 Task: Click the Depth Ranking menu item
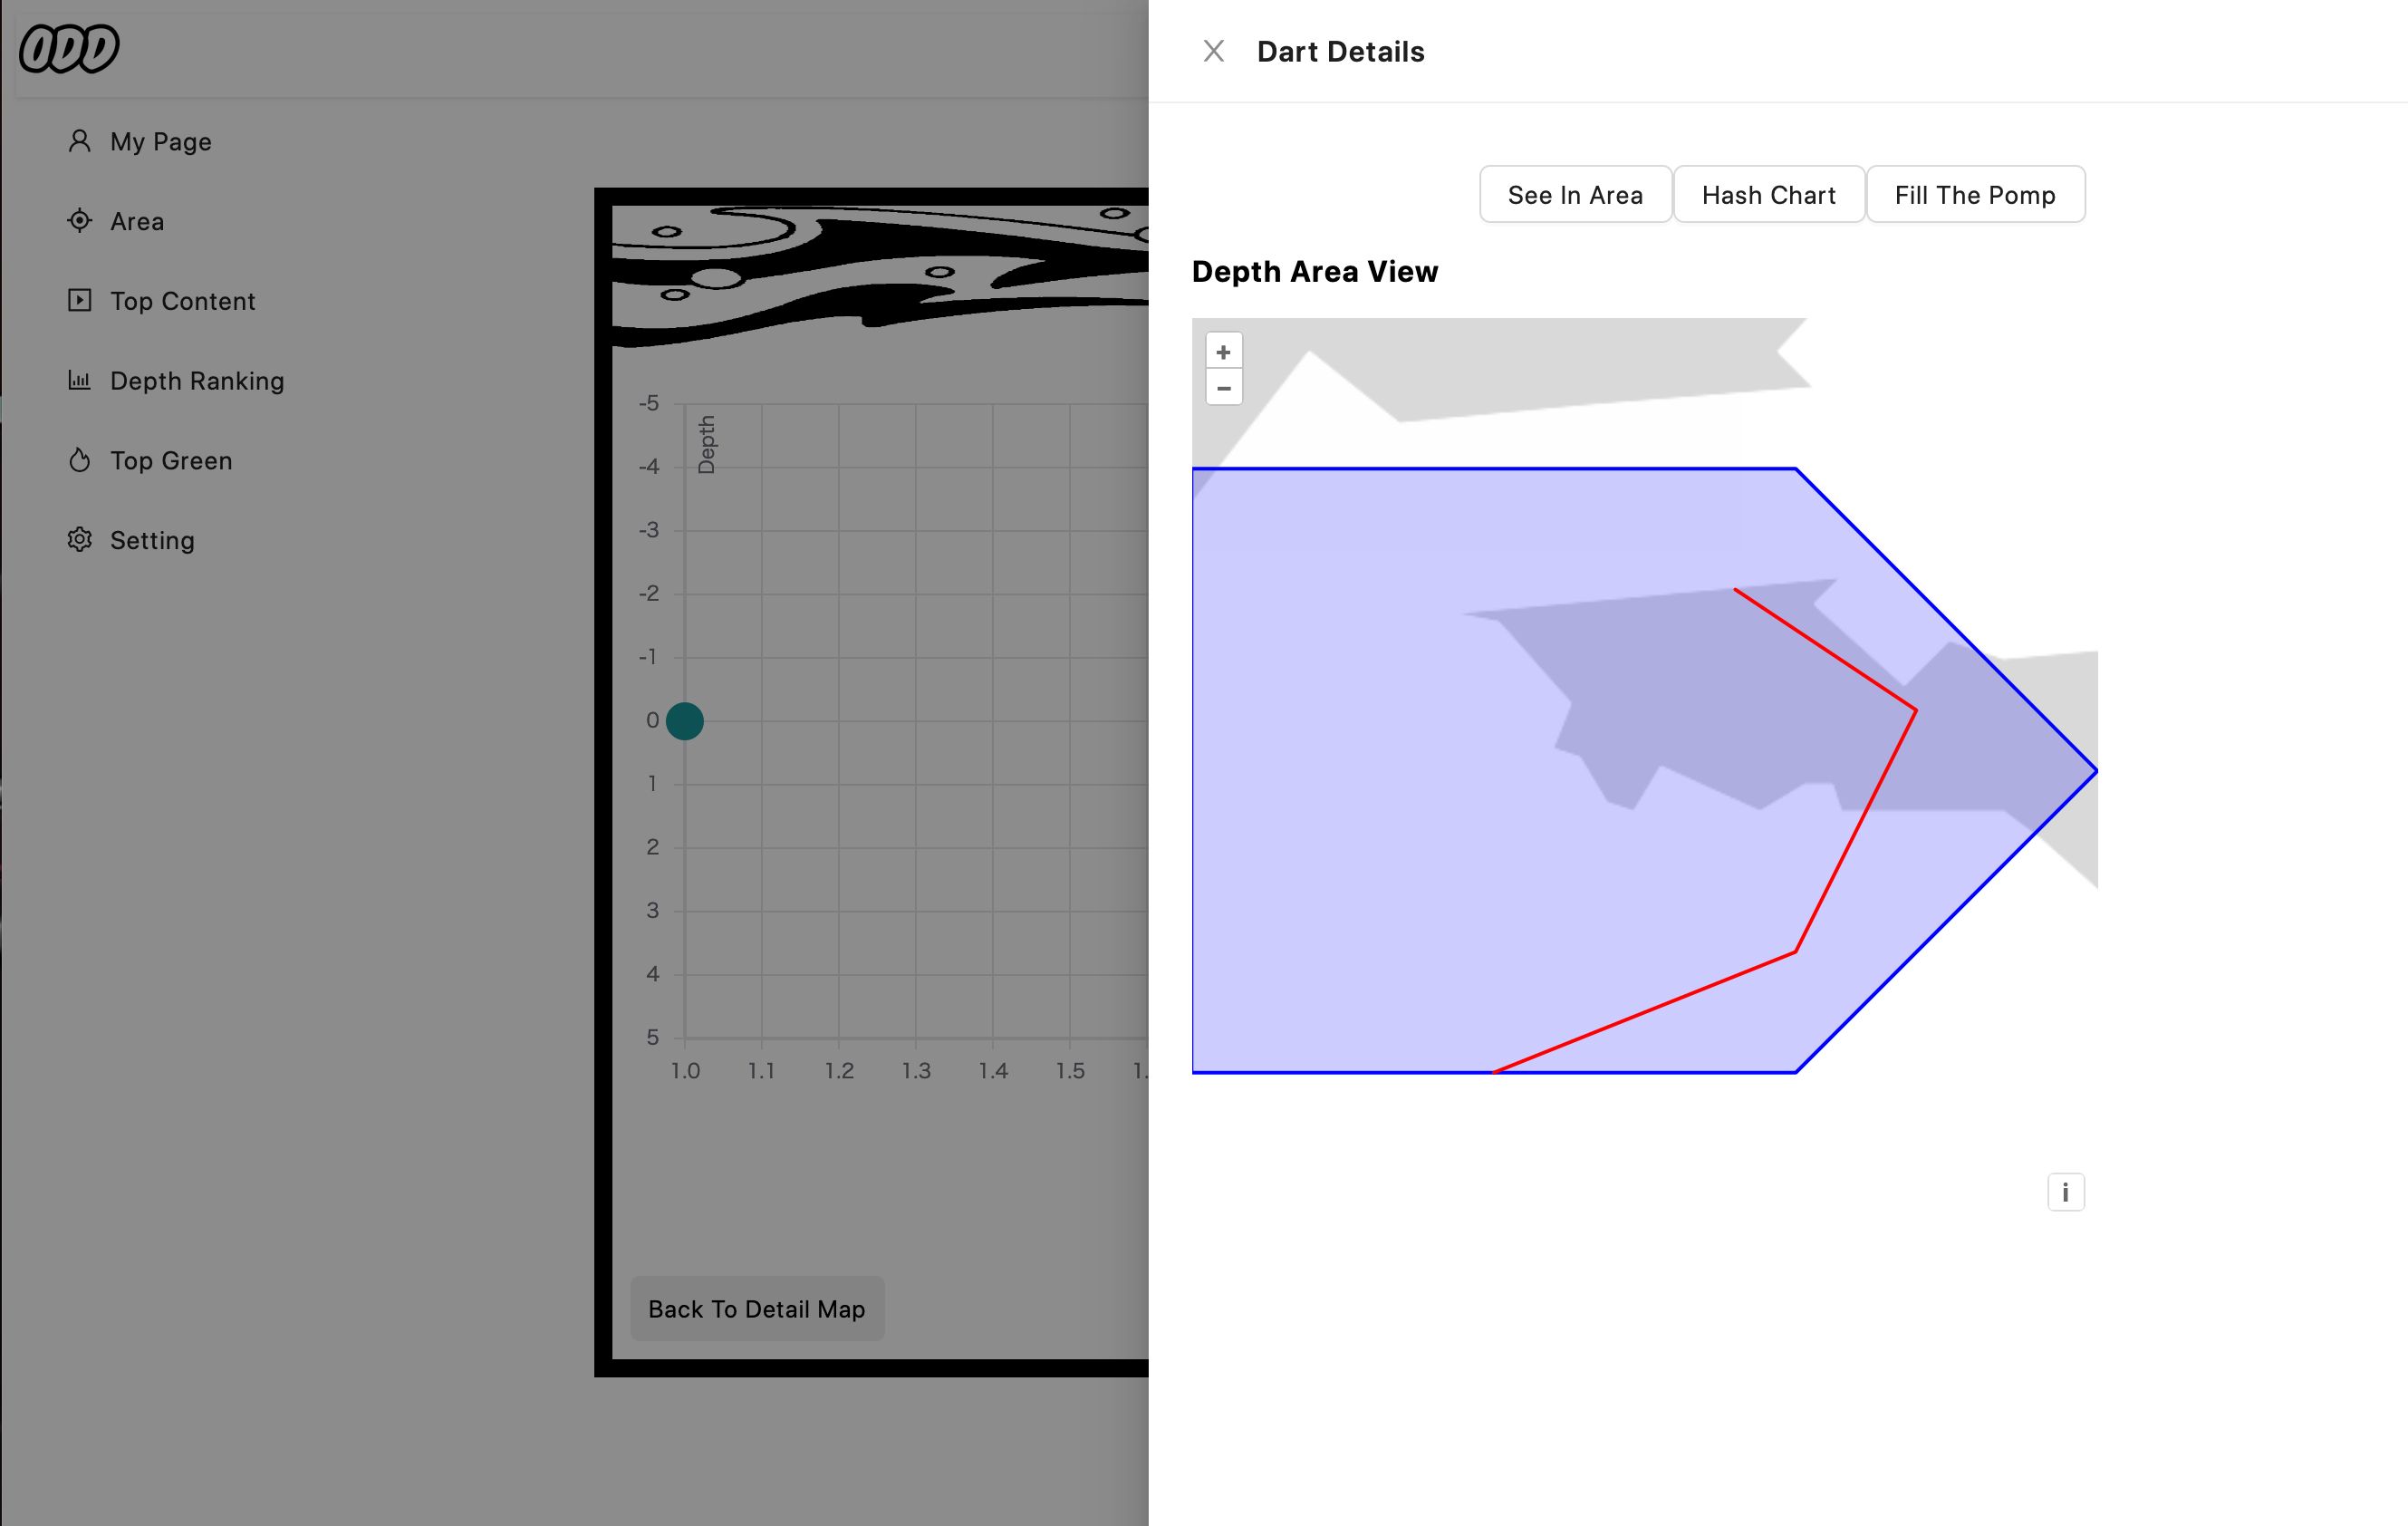pyautogui.click(x=197, y=380)
